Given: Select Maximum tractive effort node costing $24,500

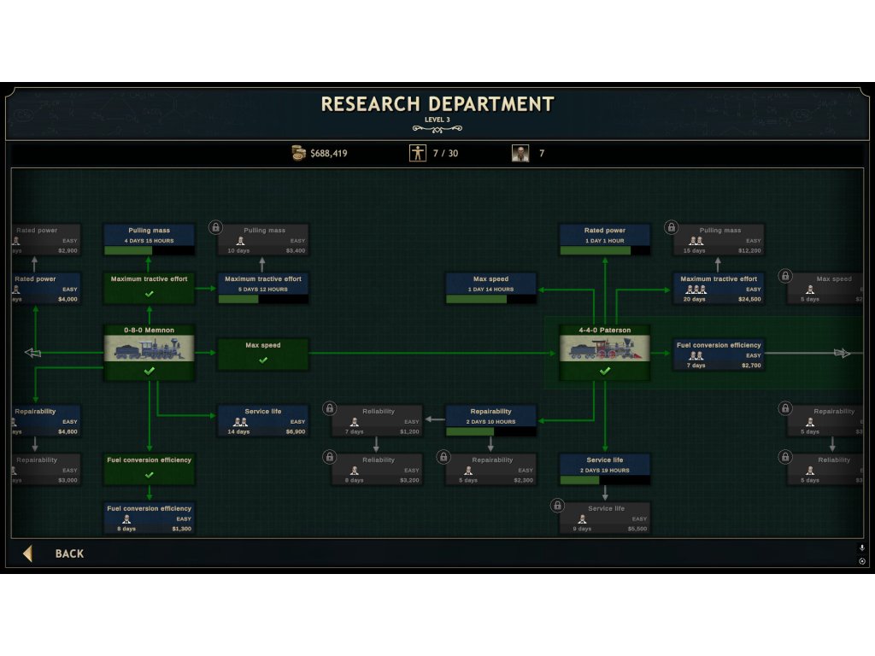Looking at the screenshot, I should coord(719,289).
